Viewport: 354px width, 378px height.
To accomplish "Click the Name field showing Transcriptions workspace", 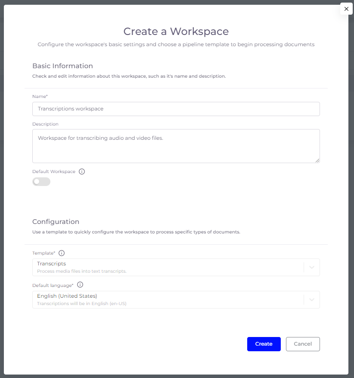I will tap(176, 109).
